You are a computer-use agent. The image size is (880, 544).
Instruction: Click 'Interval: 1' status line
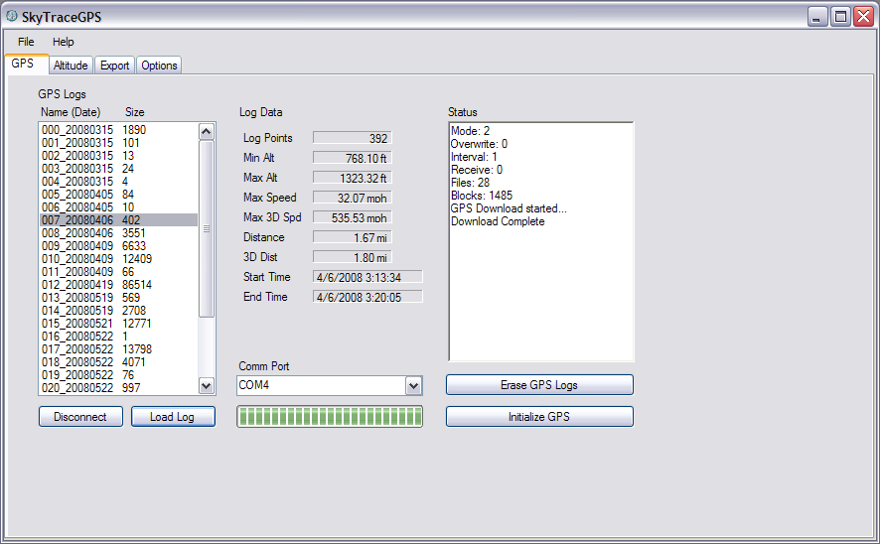pos(474,157)
